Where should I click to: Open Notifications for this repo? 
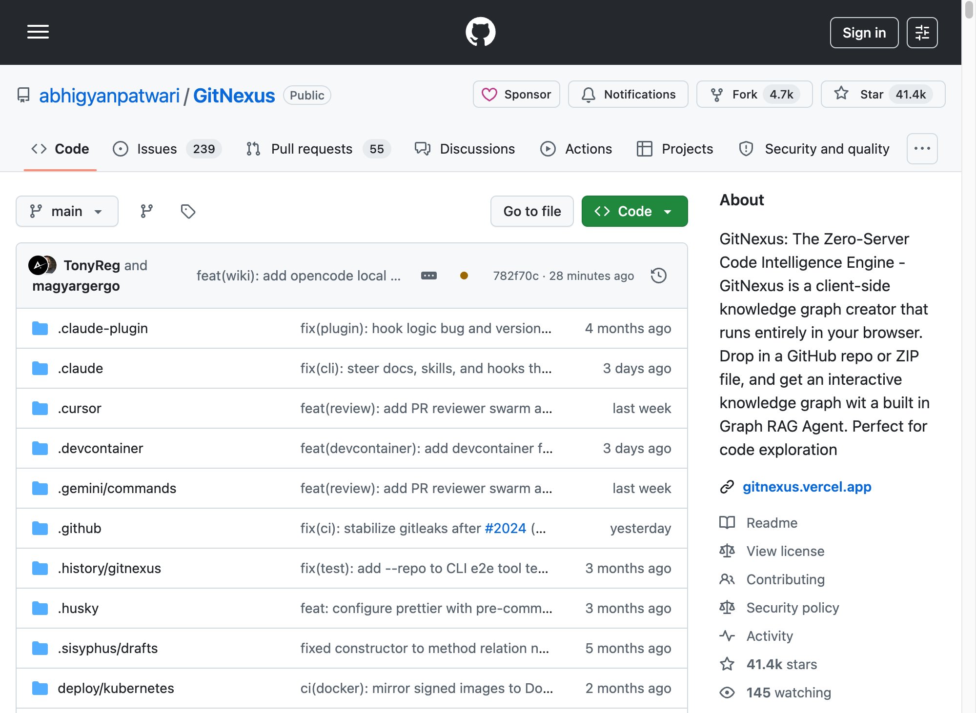coord(628,94)
